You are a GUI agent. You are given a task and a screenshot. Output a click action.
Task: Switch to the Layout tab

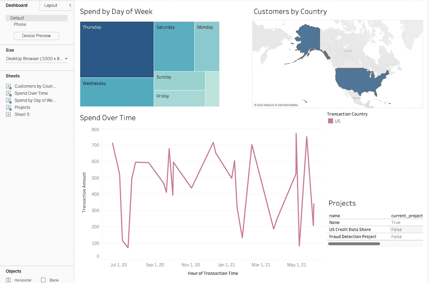tap(51, 5)
